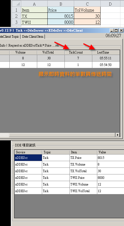Click the Item column header in DDE list
Screen dimensions: 124x226
83,152
